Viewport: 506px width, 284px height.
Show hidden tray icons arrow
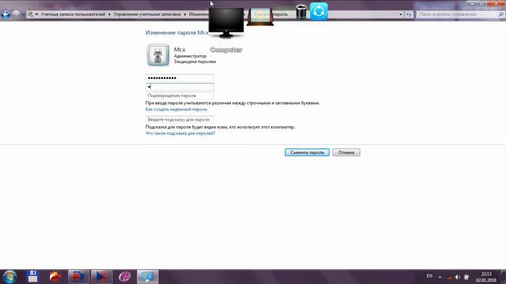(440, 277)
